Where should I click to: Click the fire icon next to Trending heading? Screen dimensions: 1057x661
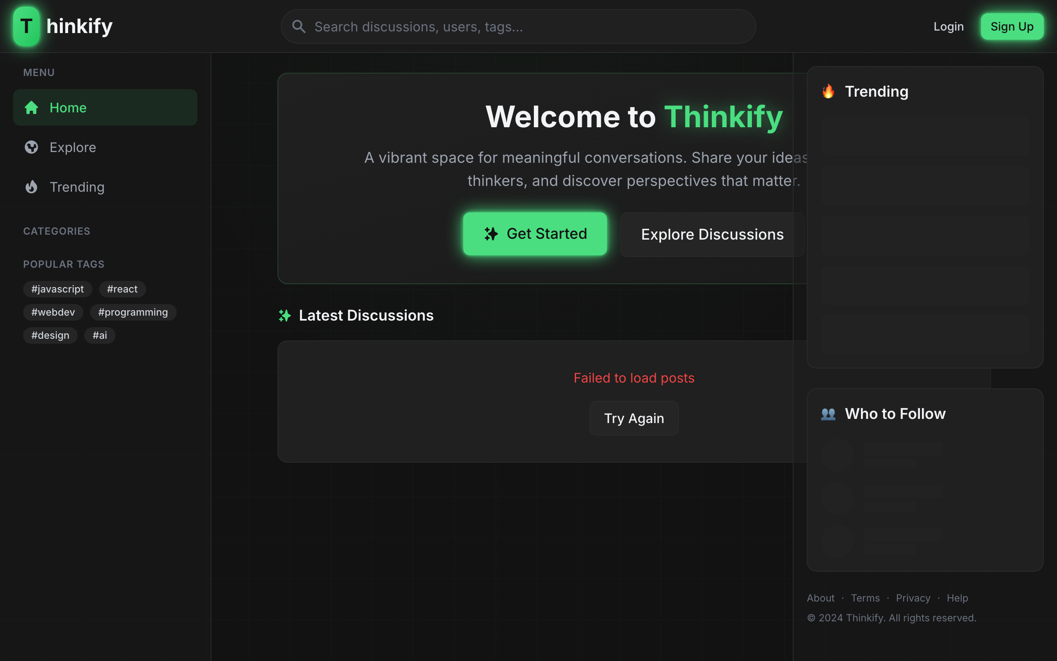point(828,91)
